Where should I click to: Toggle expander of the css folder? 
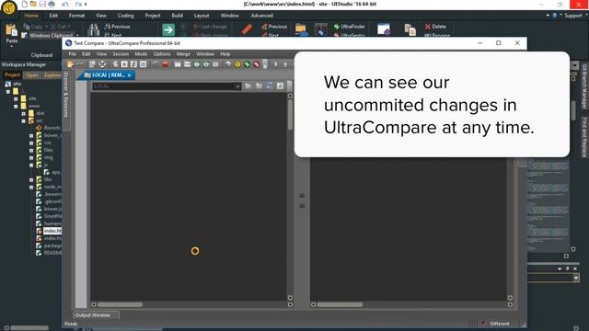click(31, 143)
